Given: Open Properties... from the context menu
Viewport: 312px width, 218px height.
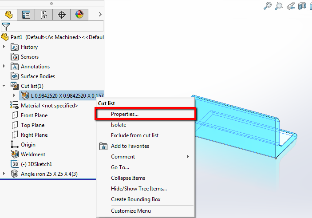Looking at the screenshot, I should pyautogui.click(x=146, y=114).
